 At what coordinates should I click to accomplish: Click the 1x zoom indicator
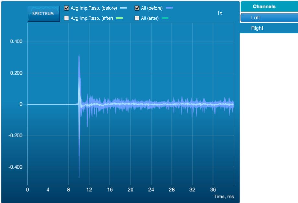click(220, 13)
